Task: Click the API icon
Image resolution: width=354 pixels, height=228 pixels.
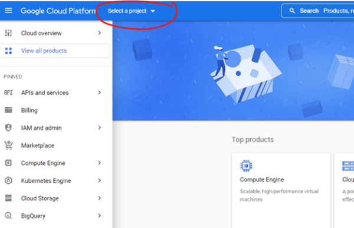Action: [8, 92]
